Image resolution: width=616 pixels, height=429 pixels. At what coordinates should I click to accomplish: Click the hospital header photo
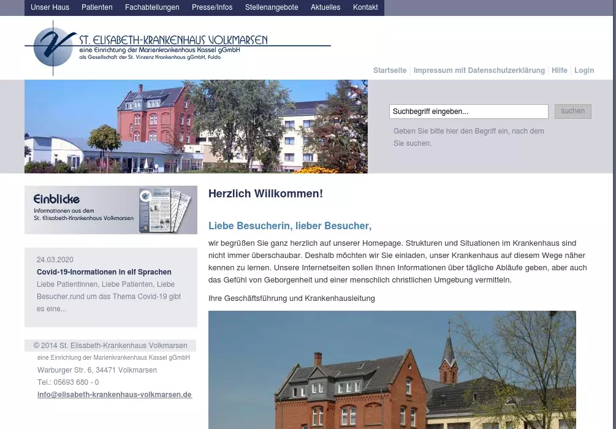tap(196, 126)
